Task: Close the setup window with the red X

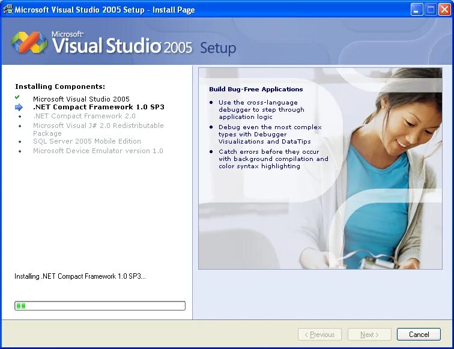Action: [x=444, y=10]
